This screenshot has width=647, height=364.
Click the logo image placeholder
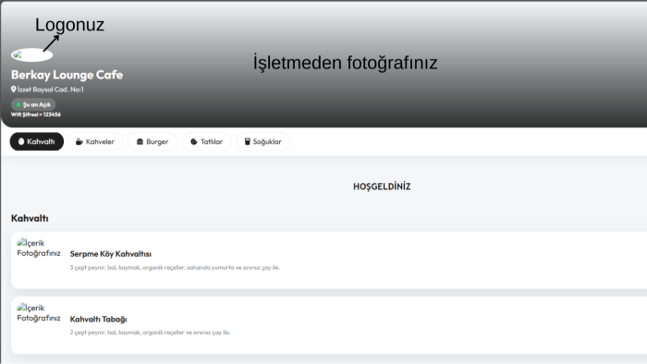tap(31, 55)
